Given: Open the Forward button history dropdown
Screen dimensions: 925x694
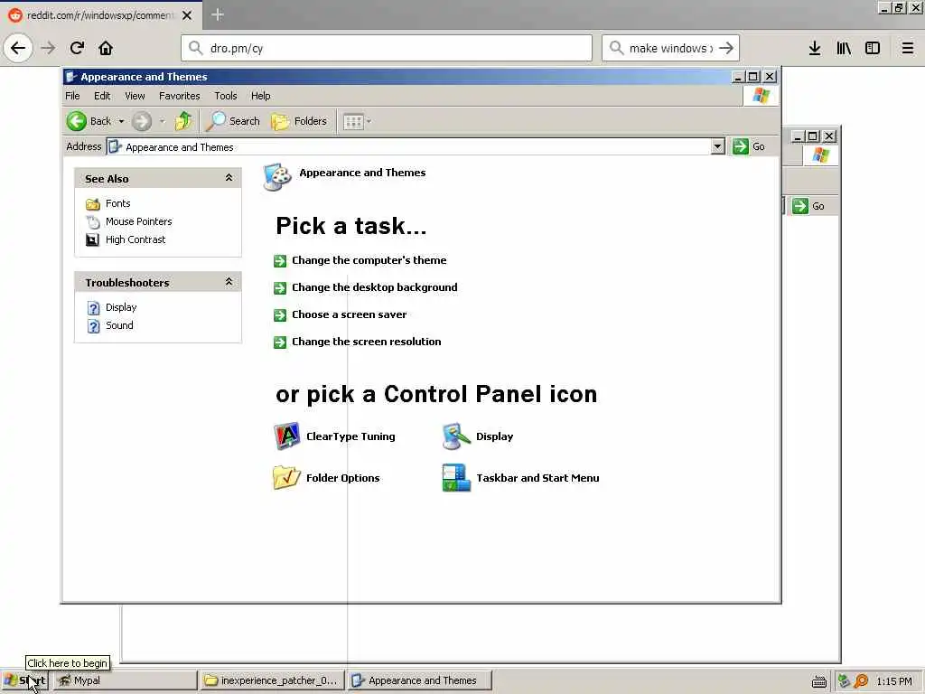Looking at the screenshot, I should [163, 122].
